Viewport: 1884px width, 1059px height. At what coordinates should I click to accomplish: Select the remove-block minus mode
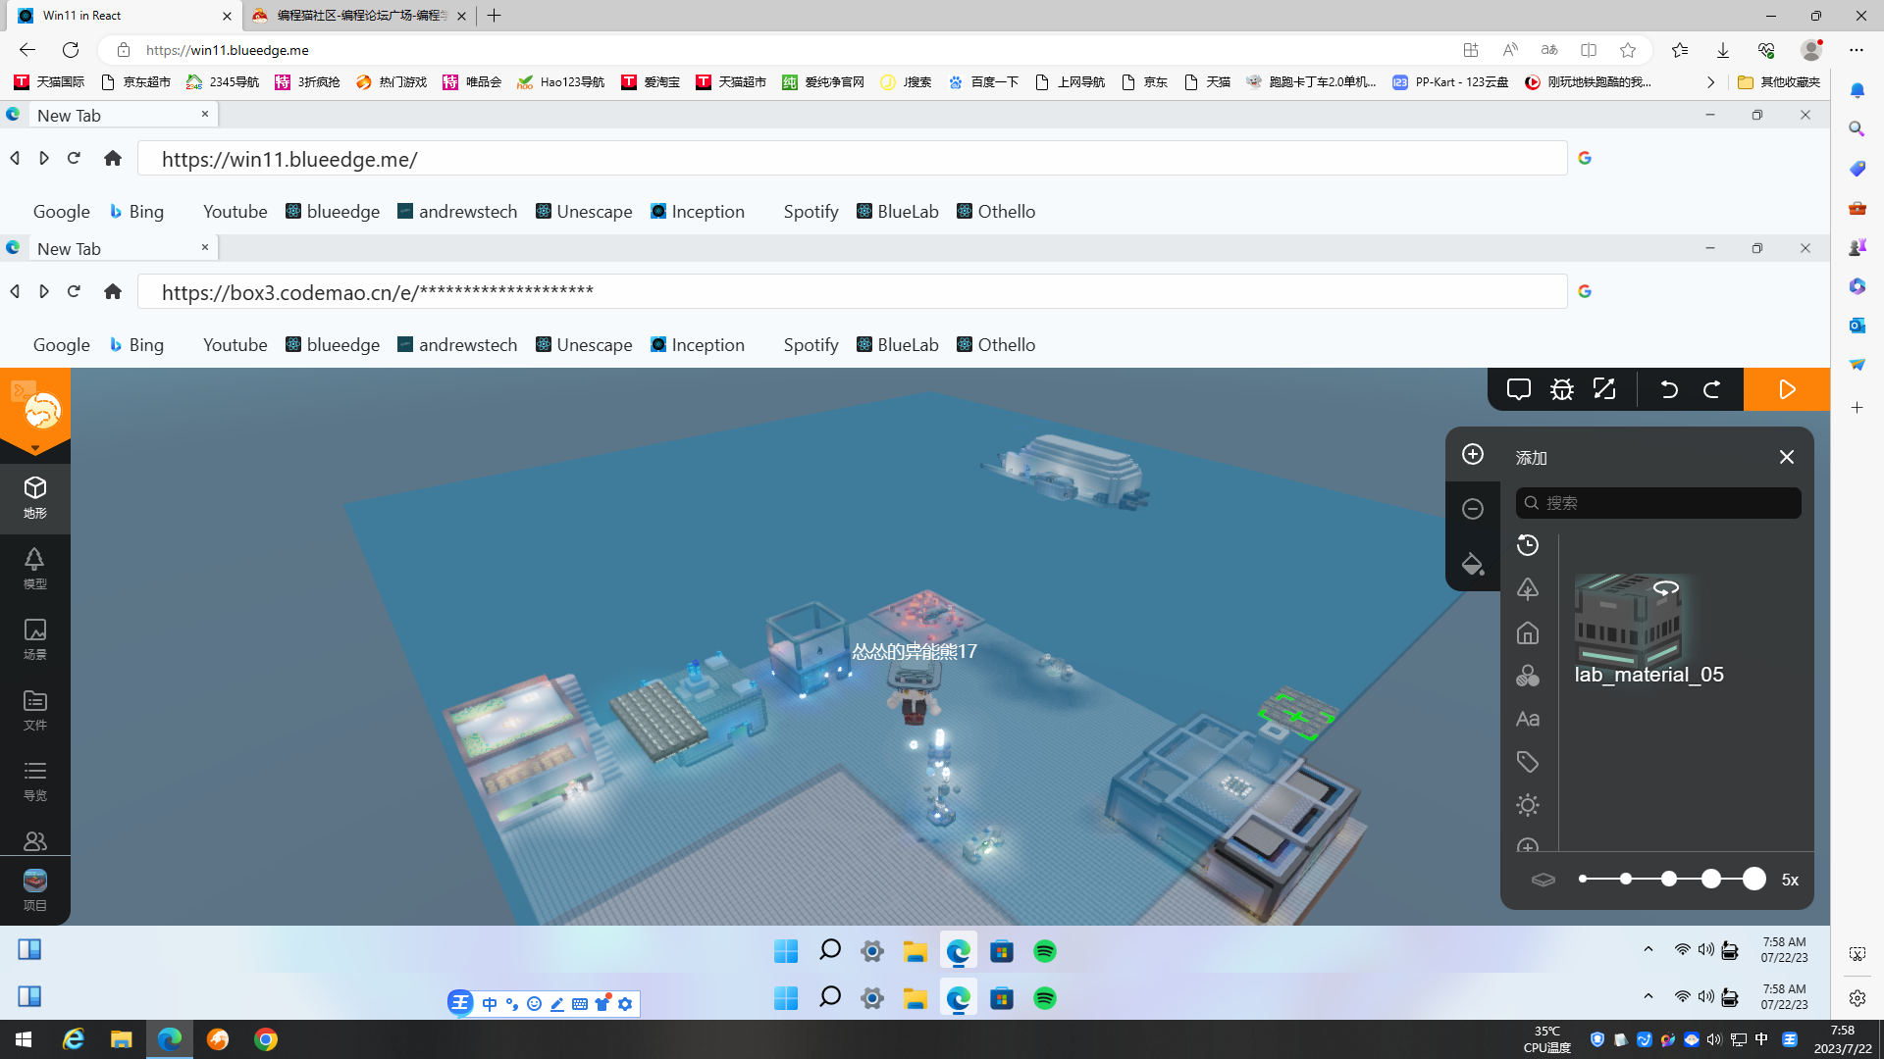1473,509
